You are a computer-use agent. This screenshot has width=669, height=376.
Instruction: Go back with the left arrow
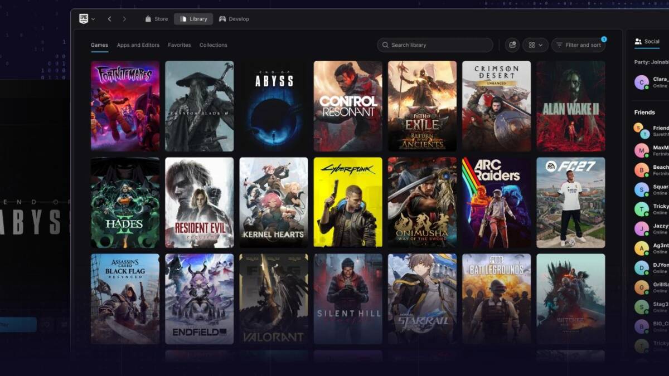tap(109, 19)
